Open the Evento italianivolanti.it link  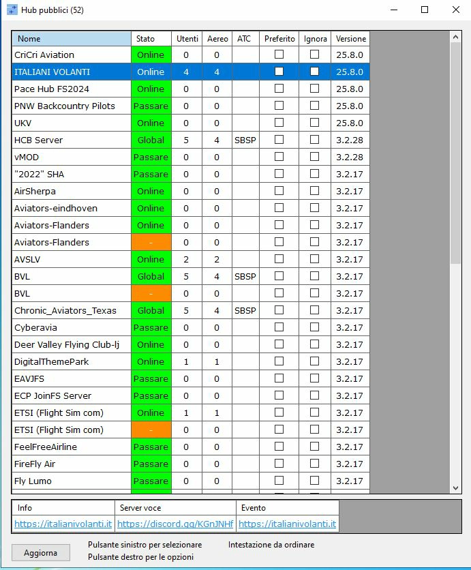point(287,524)
